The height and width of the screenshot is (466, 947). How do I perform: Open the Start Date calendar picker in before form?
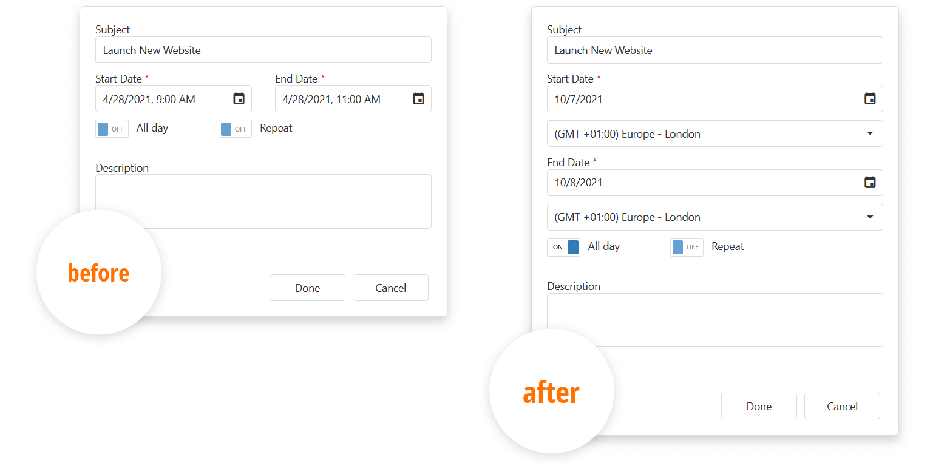[238, 98]
